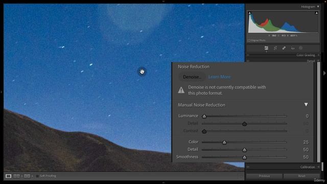This screenshot has width=327, height=184.
Task: Click the Denoise warning triangle icon
Action: 181,90
